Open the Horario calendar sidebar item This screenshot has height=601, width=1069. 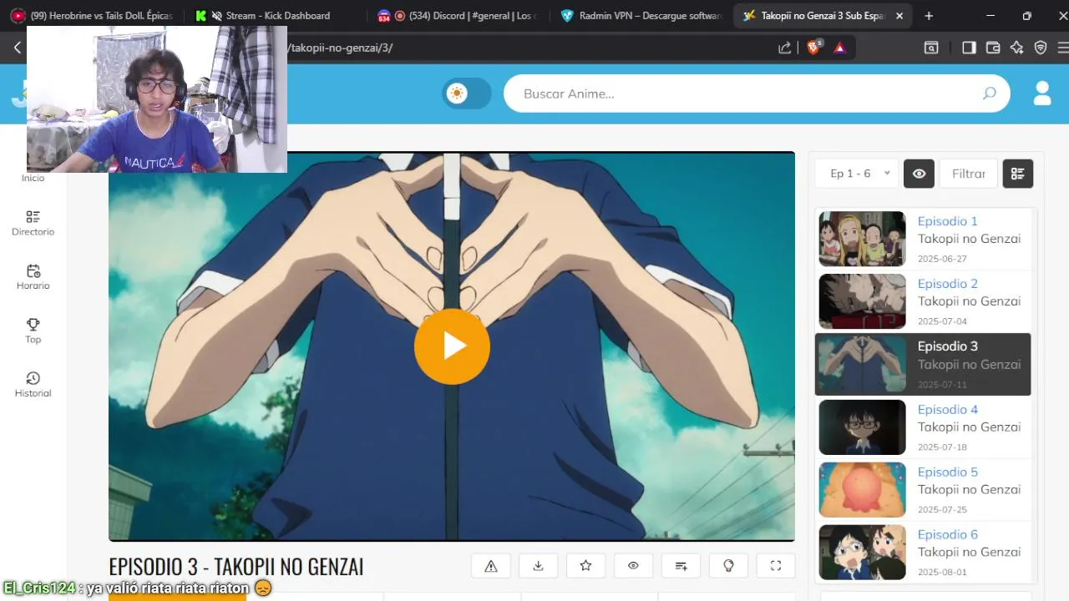pyautogui.click(x=33, y=277)
